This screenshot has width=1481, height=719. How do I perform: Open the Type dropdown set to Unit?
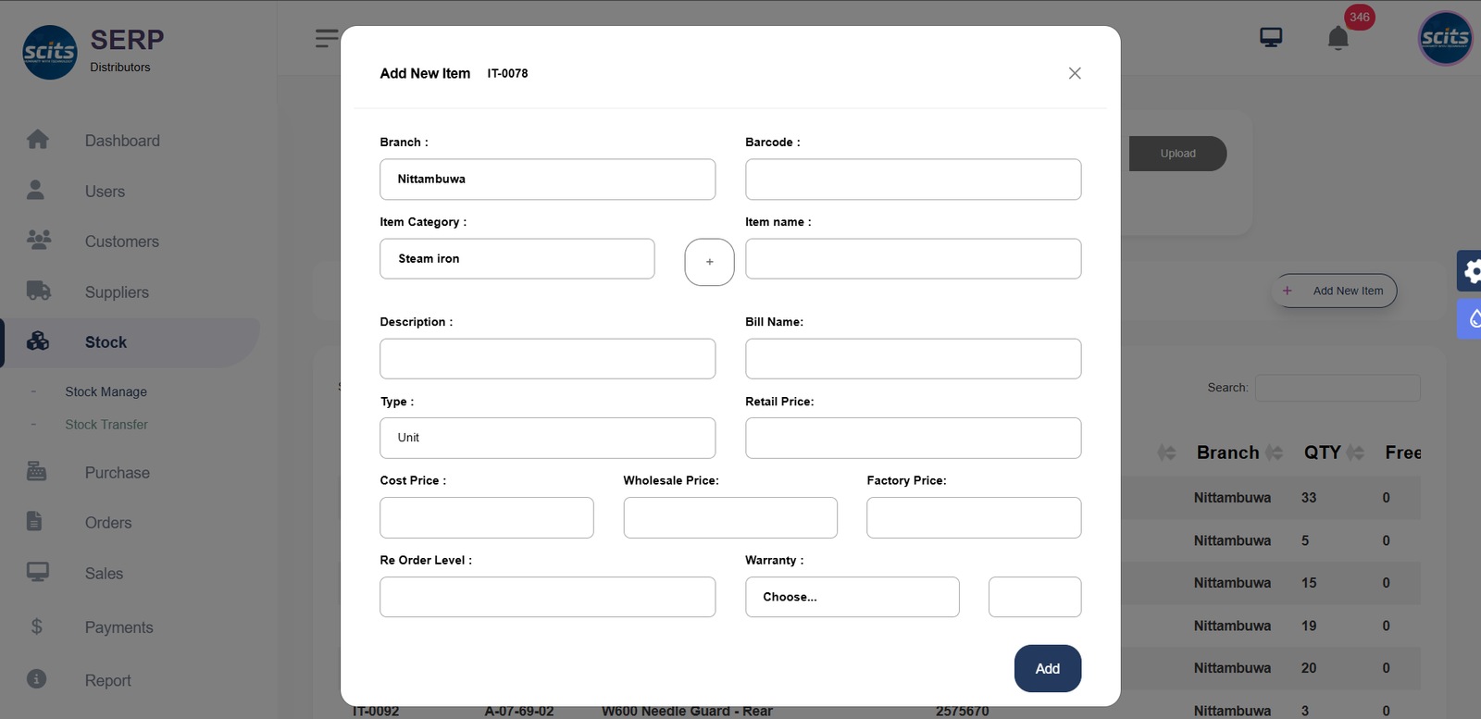coord(547,438)
